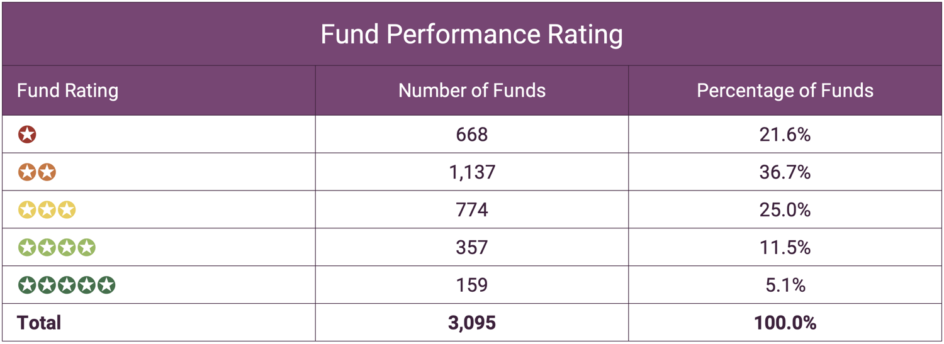
Task: Click the 668 funds cell
Action: coord(472,135)
